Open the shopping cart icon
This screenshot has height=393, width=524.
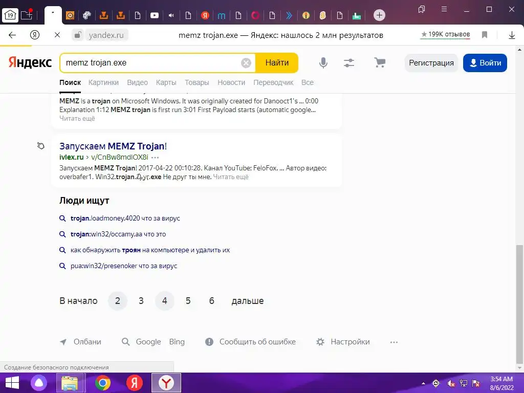(380, 62)
